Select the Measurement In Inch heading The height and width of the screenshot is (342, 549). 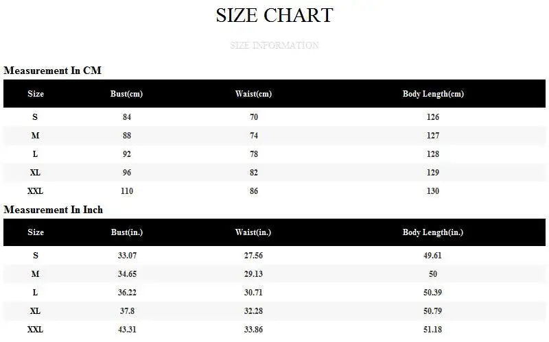coord(53,210)
